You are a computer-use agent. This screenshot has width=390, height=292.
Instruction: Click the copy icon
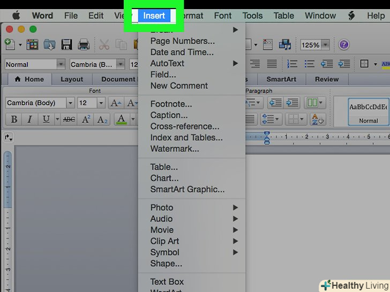(122, 45)
